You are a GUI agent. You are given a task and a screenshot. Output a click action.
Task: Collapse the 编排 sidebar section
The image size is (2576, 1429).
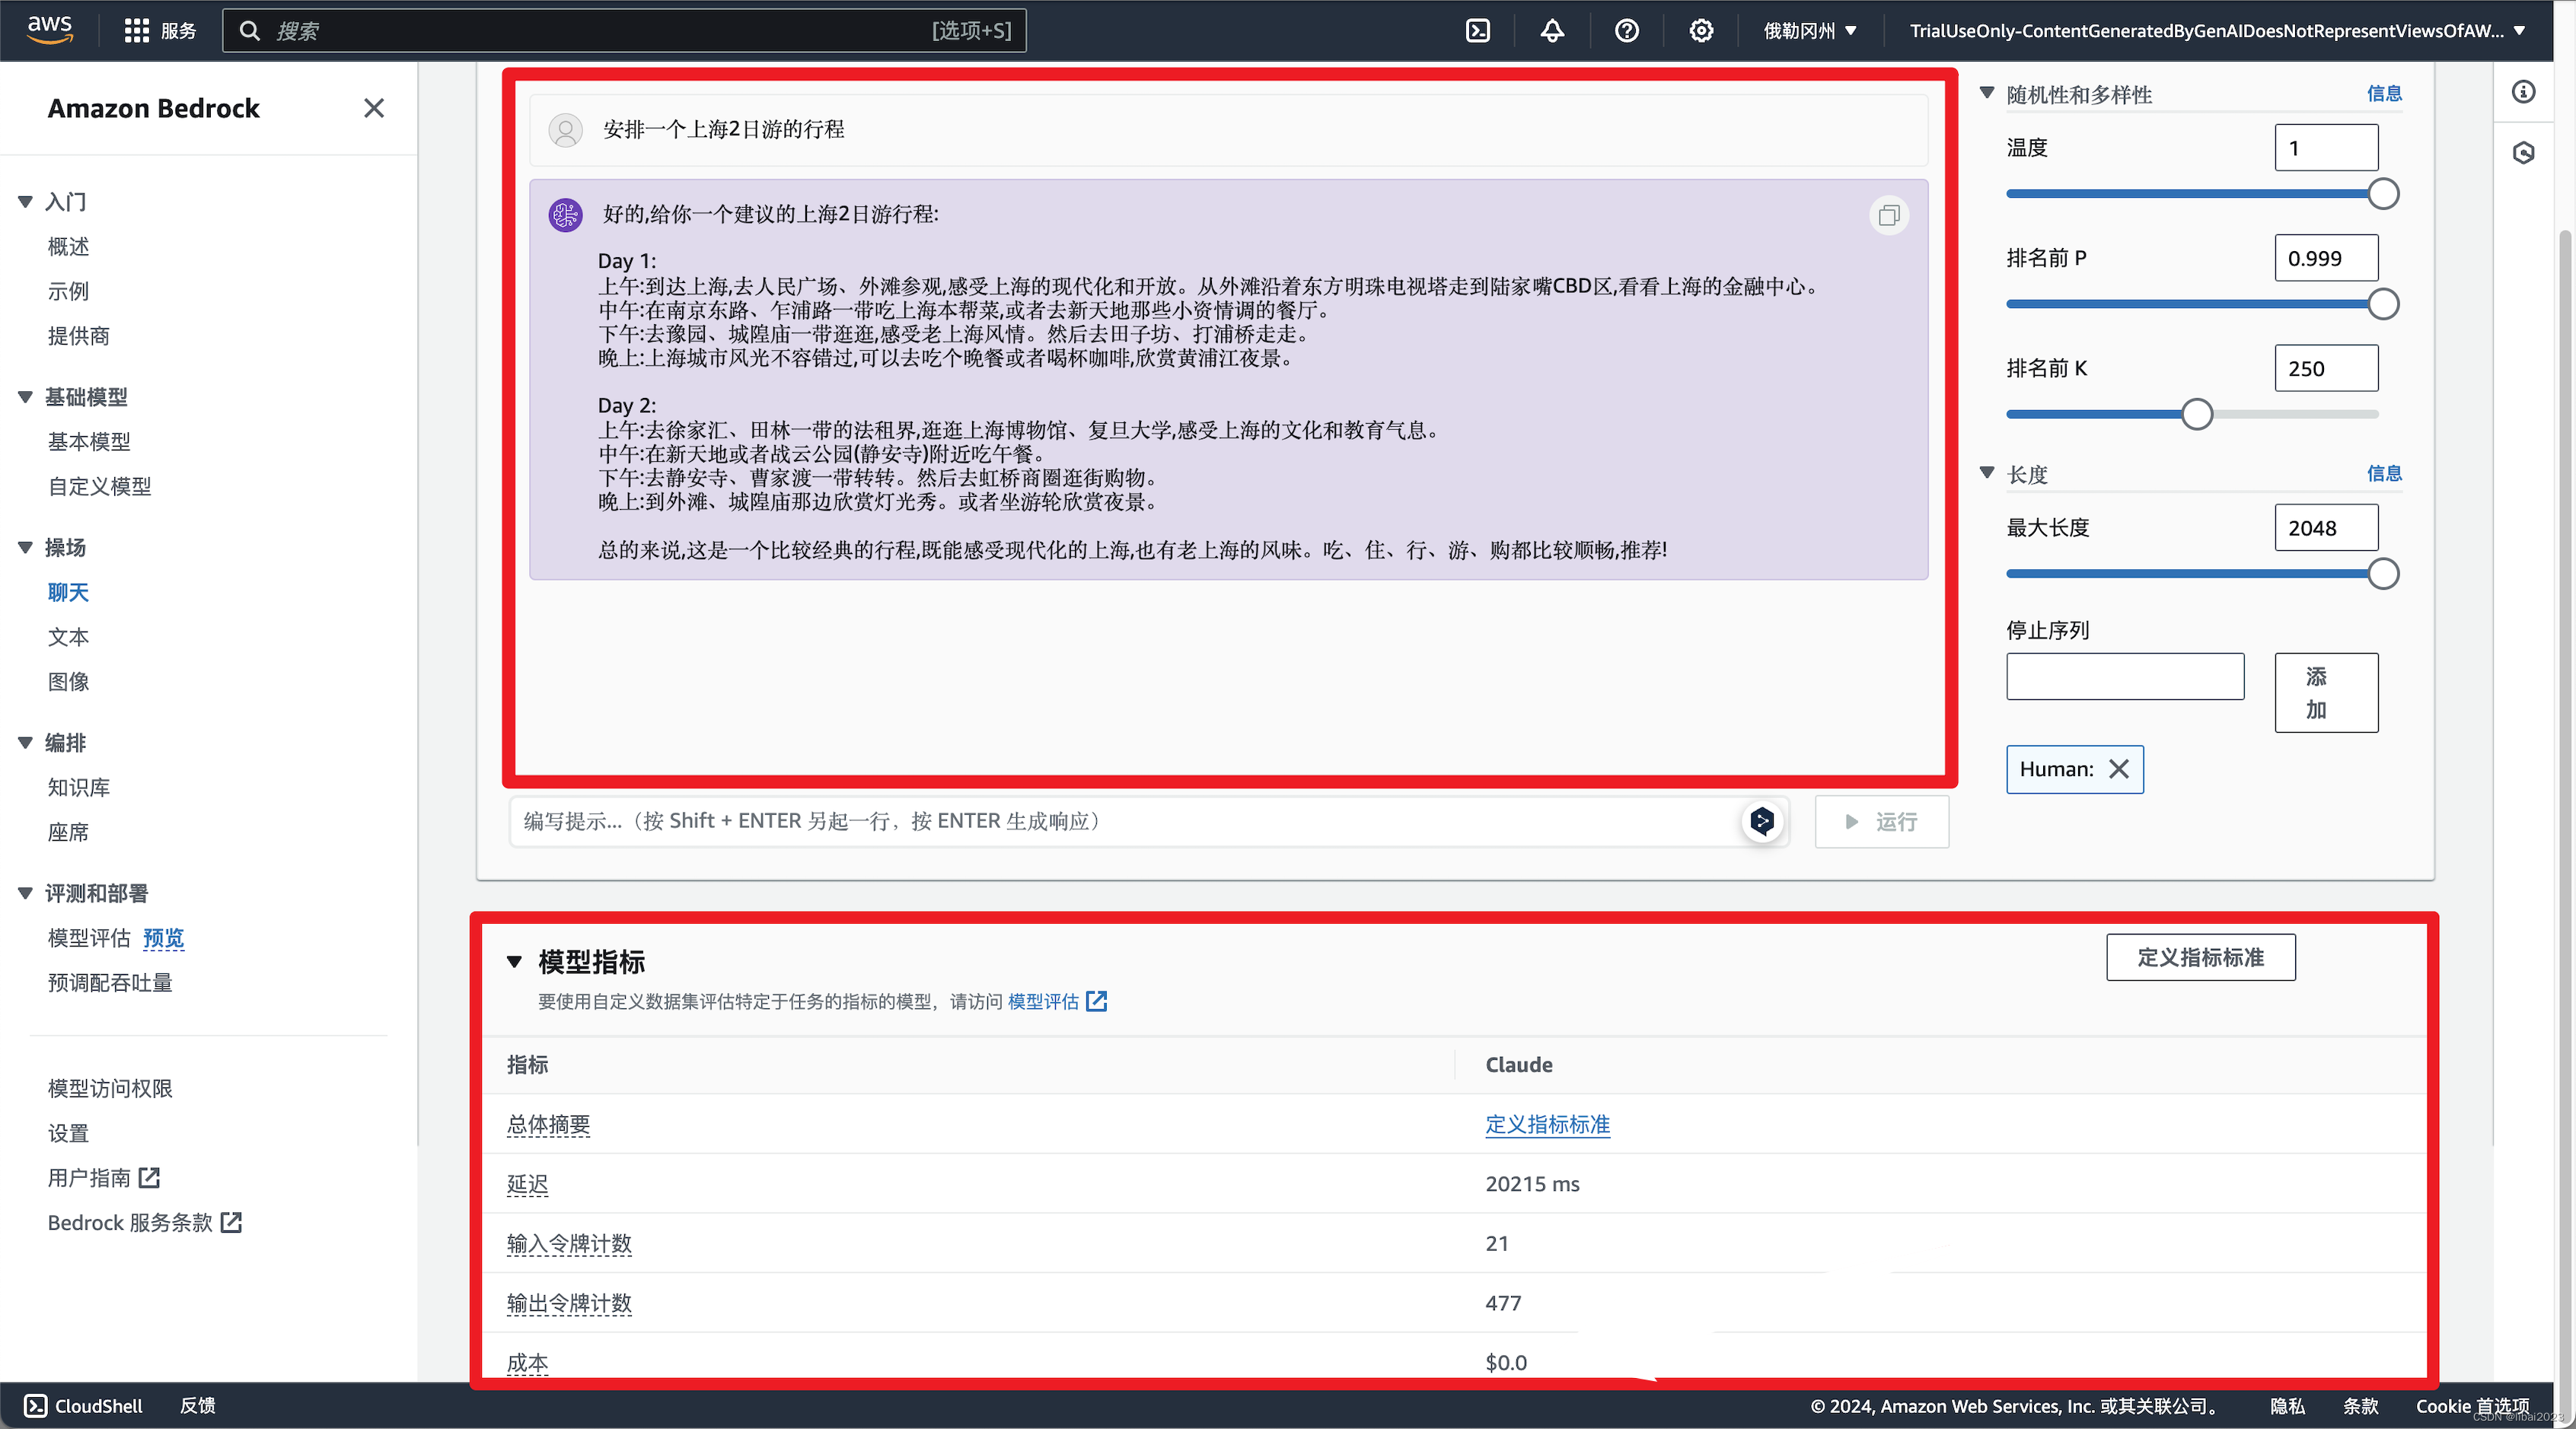(25, 743)
